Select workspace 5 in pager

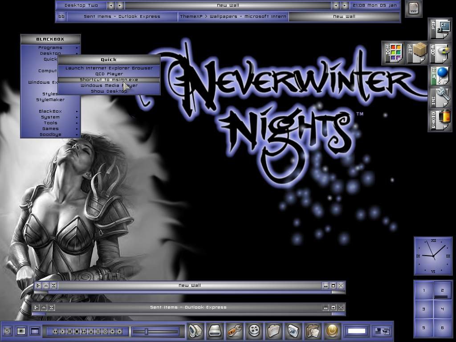click(424, 328)
